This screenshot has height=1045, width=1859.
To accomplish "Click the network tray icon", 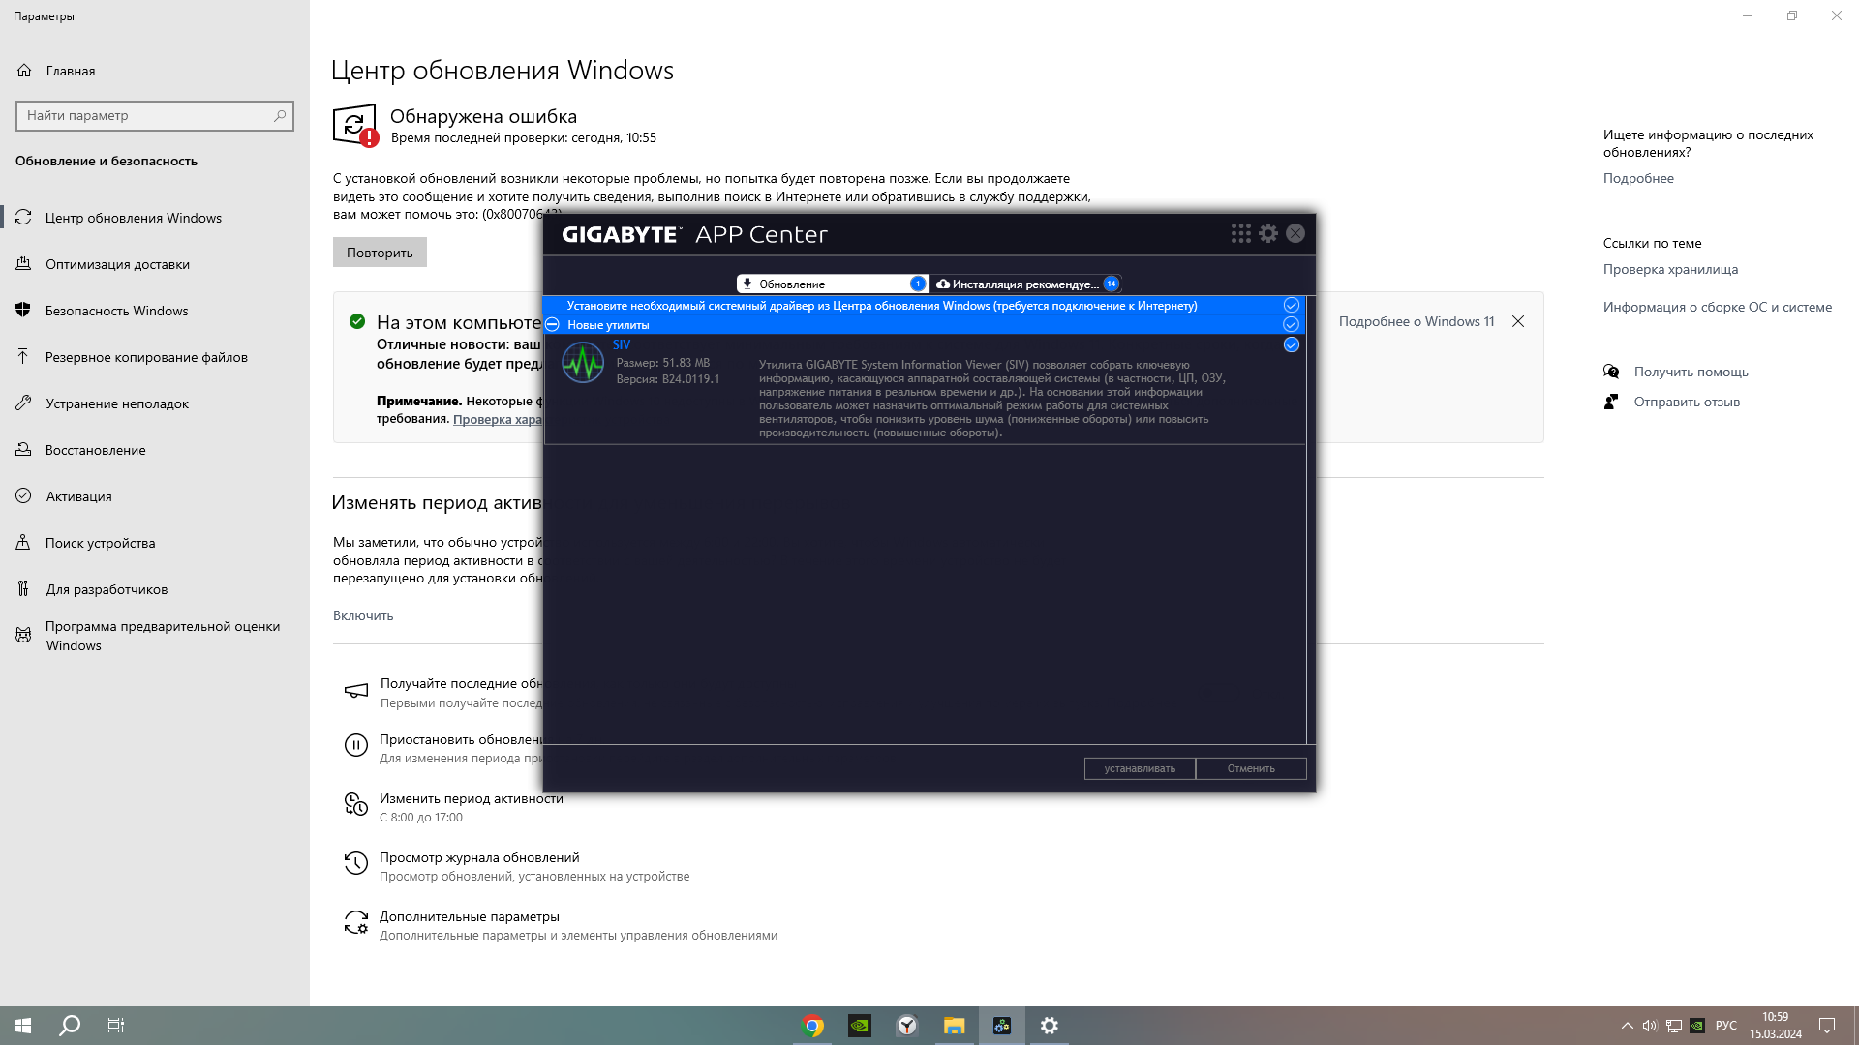I will click(x=1673, y=1026).
